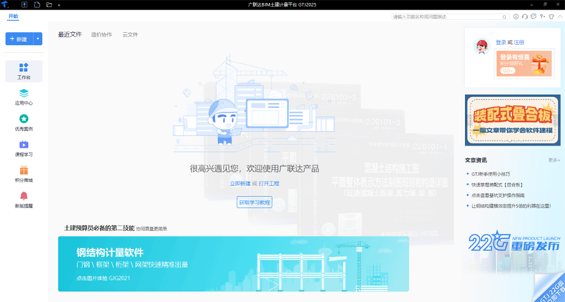Open 应用中心 from the sidebar
The width and height of the screenshot is (565, 302).
[x=24, y=96]
